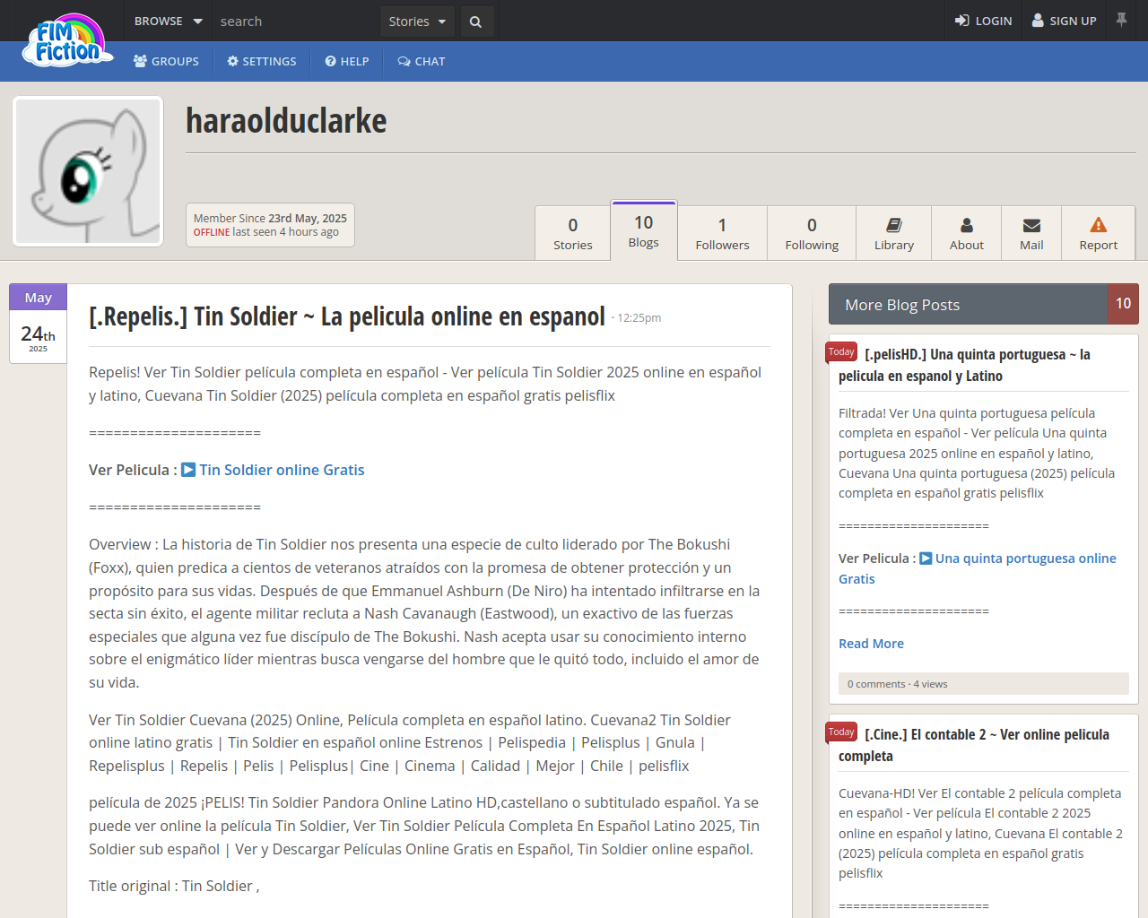1148x918 pixels.
Task: Open the haraolduclarke profile name link
Action: [286, 121]
